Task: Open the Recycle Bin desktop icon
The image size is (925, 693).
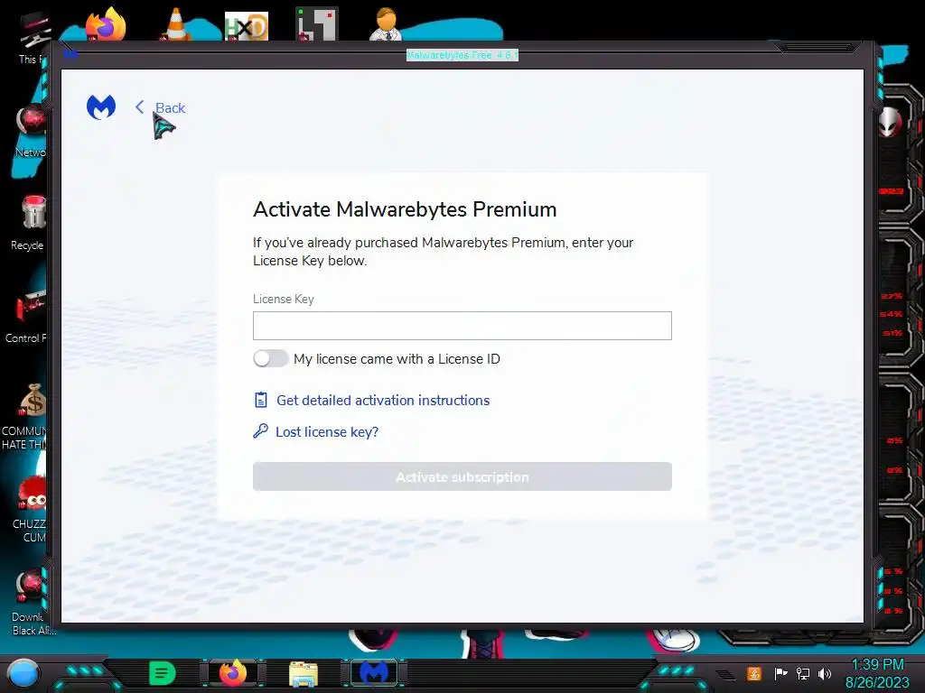Action: (x=28, y=223)
